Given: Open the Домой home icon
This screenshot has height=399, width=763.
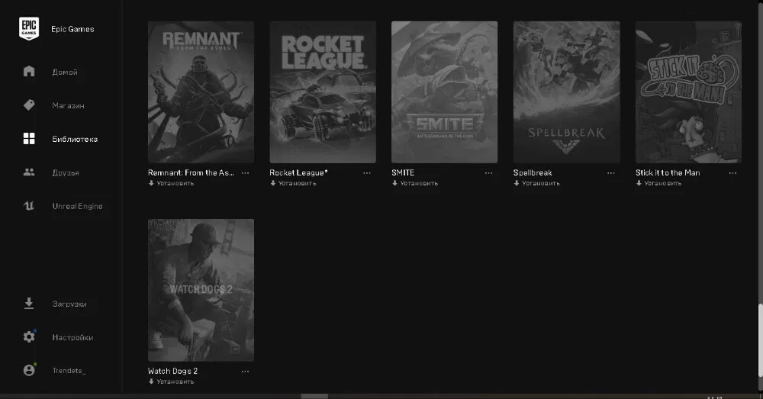Looking at the screenshot, I should coord(29,71).
